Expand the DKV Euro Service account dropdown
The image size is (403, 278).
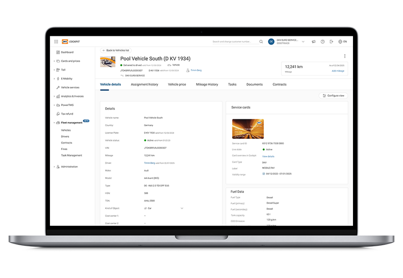[303, 41]
